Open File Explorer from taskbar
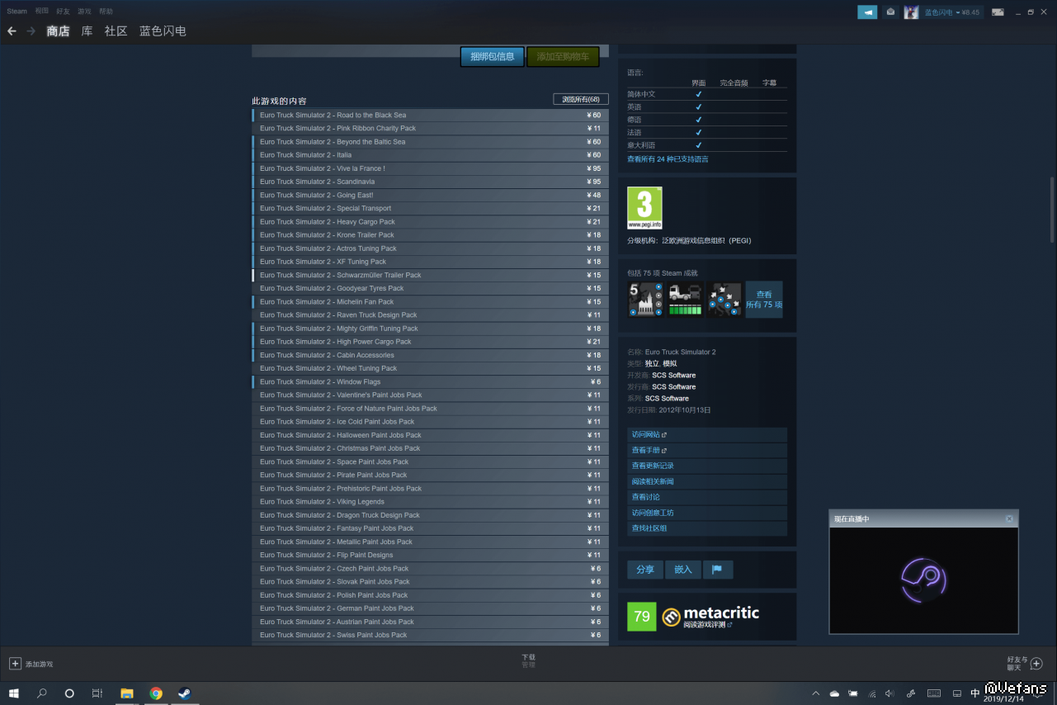This screenshot has height=705, width=1057. pyautogui.click(x=127, y=693)
